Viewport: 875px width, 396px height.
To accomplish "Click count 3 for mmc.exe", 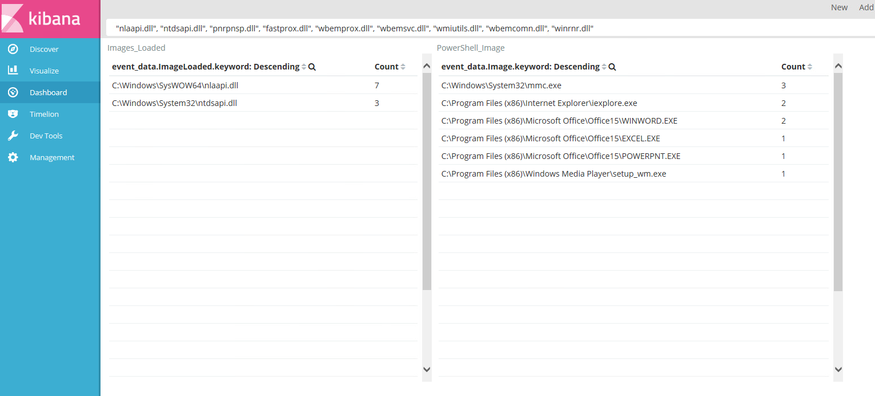I will (x=784, y=85).
